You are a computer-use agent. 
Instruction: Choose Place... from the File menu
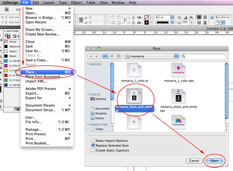click(47, 72)
